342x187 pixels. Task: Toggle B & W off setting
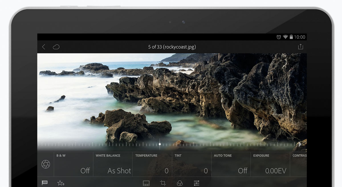click(74, 164)
